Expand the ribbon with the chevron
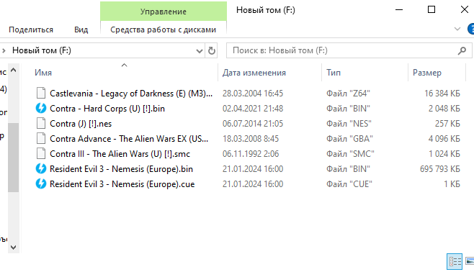474x272 pixels. pos(457,29)
